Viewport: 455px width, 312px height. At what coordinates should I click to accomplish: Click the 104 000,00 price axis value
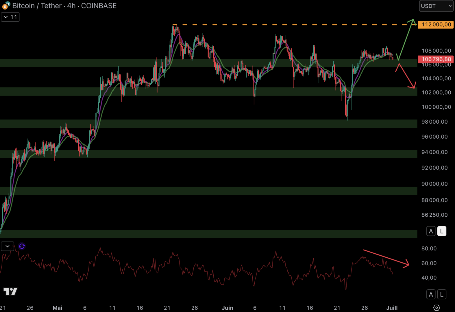coord(436,78)
